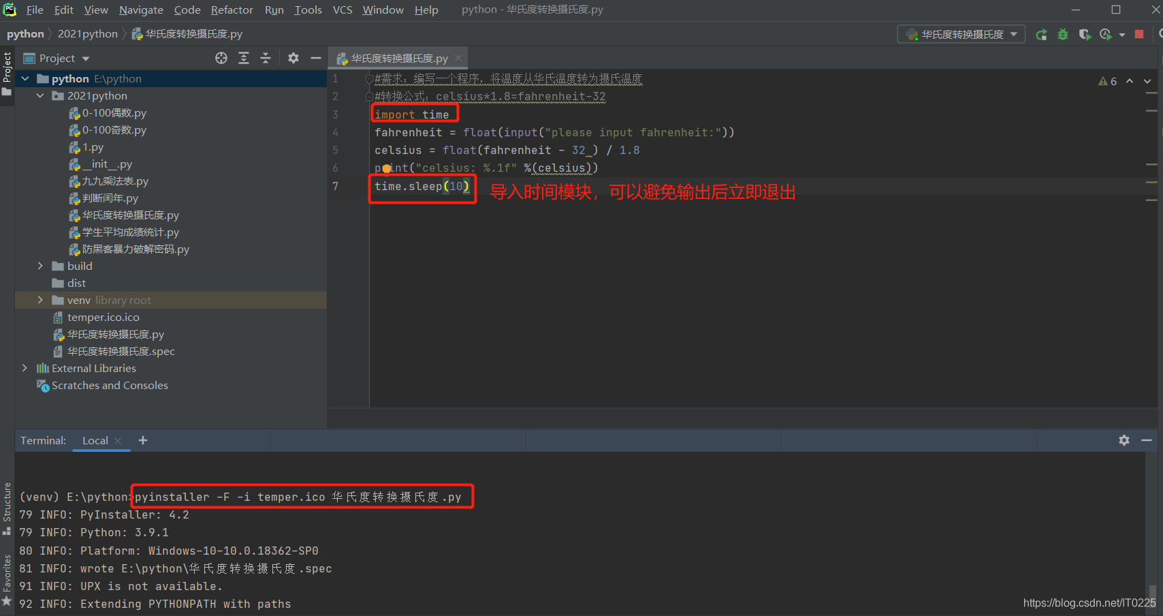
Task: Click the file breadcrumb 华氏度转换摄氏度.py
Action: (x=187, y=33)
